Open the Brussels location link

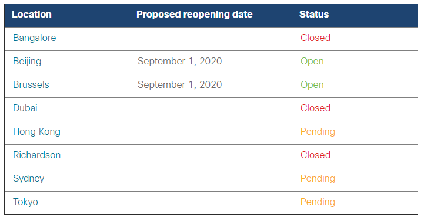coord(31,84)
